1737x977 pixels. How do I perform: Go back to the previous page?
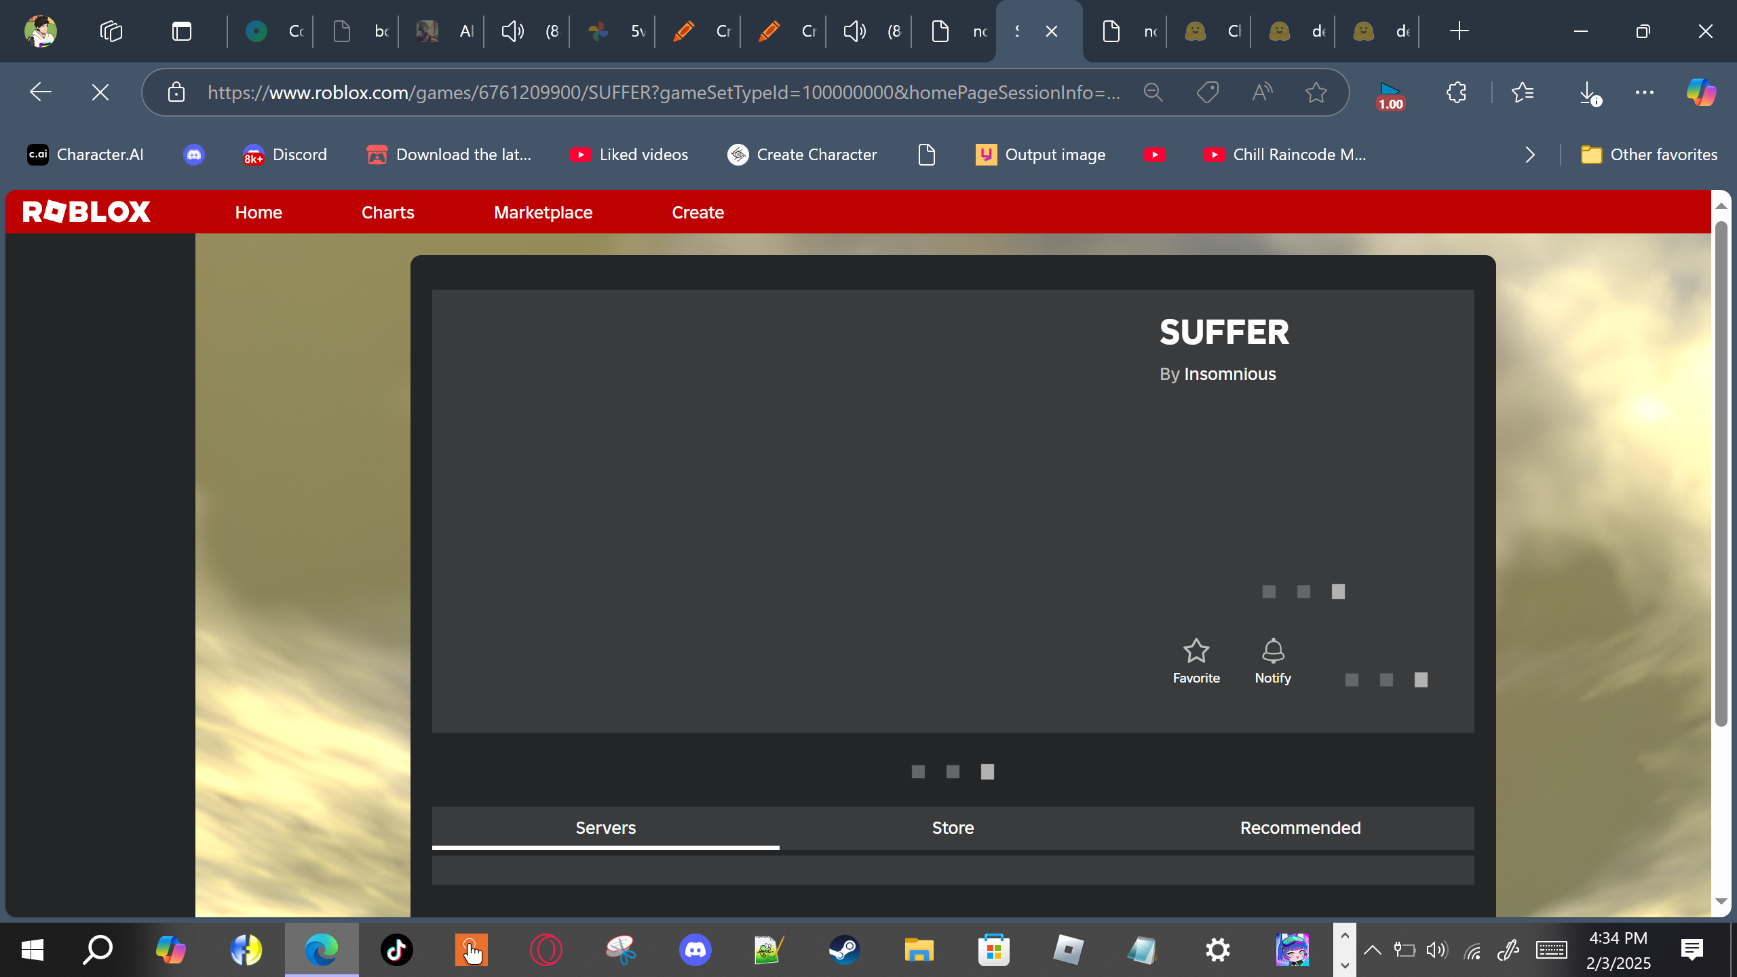tap(41, 92)
